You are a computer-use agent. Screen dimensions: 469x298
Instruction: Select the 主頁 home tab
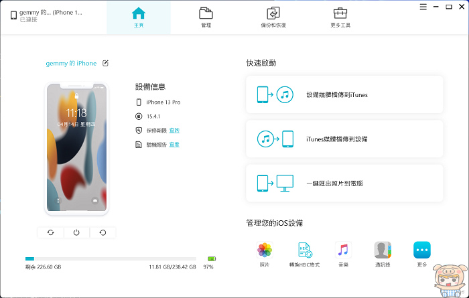[138, 17]
